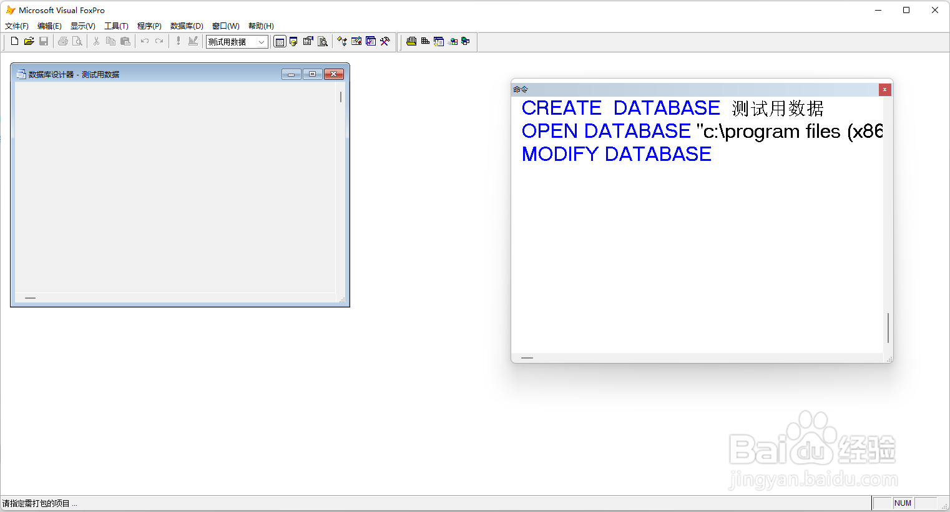Minimize the 数据库设计器 window
Image resolution: width=950 pixels, height=512 pixels.
pos(291,74)
